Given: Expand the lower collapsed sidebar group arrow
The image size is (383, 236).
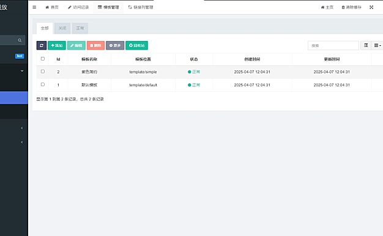Looking at the screenshot, I should click(22, 142).
